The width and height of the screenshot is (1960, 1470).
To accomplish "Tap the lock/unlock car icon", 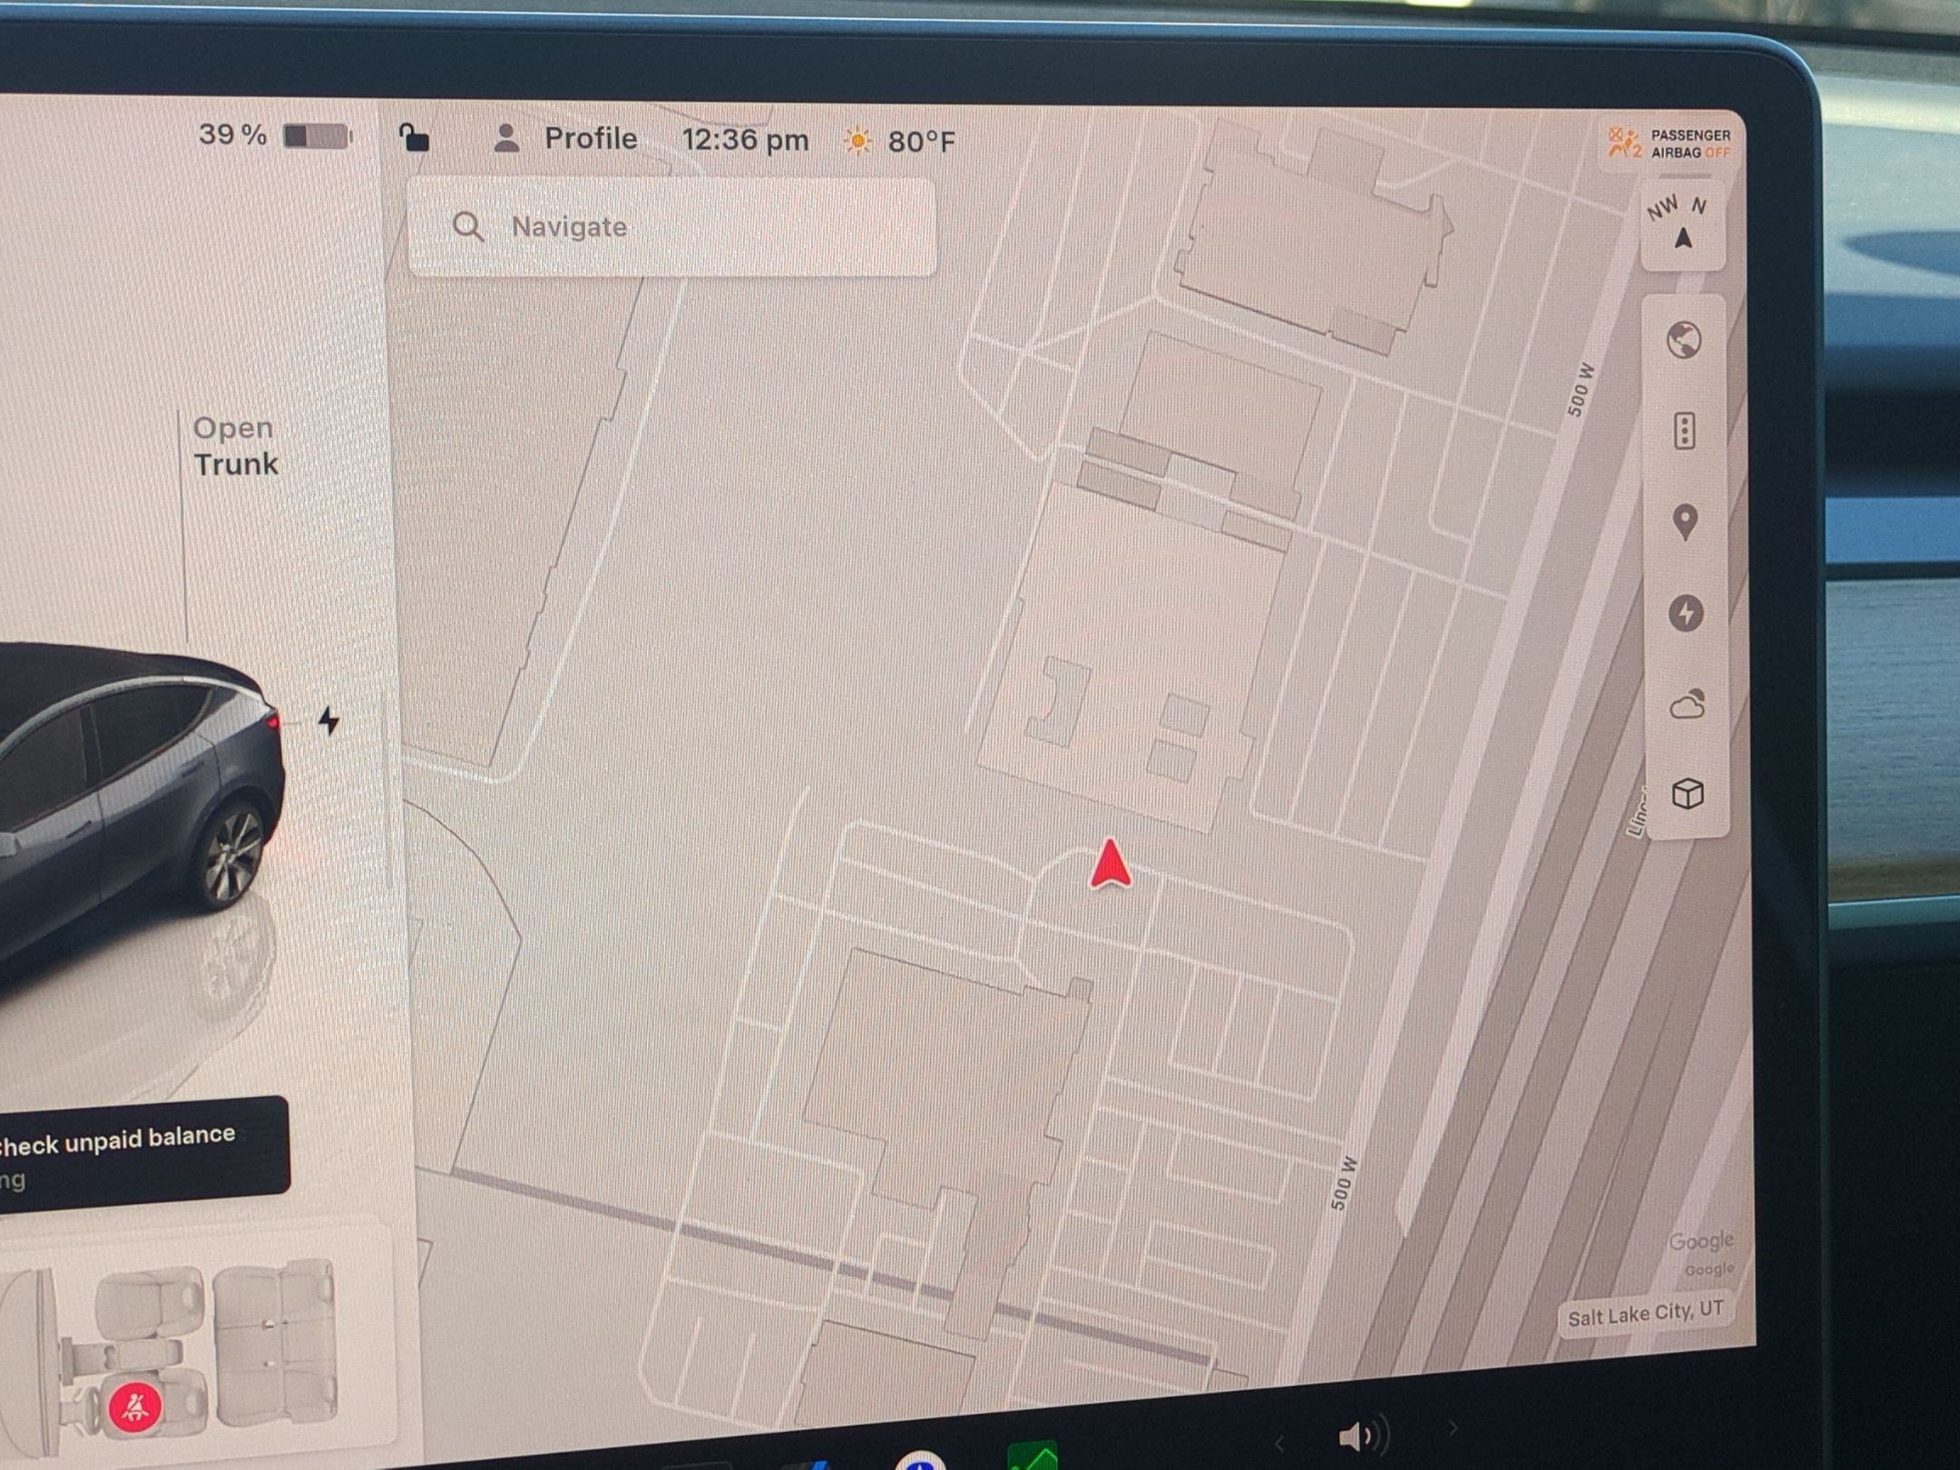I will point(415,138).
